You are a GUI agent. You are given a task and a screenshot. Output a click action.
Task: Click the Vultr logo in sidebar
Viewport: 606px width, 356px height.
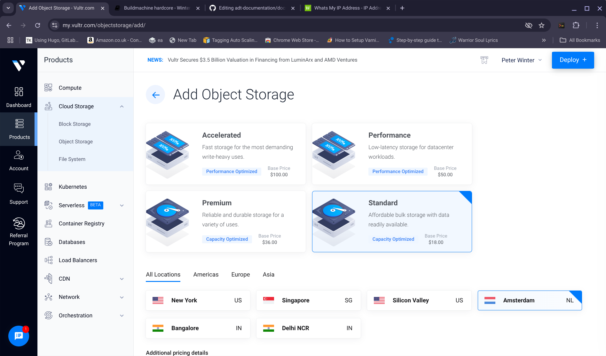[x=19, y=65]
